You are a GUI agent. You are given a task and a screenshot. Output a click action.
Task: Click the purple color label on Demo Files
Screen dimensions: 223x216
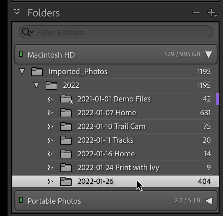click(217, 99)
